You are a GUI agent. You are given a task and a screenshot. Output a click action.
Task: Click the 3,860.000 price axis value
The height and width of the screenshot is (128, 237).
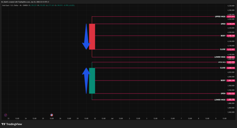(231, 108)
